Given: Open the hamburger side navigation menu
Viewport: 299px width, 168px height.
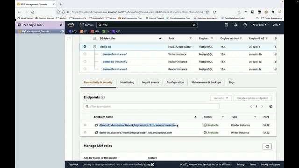Looking at the screenshot, I should coord(69,38).
